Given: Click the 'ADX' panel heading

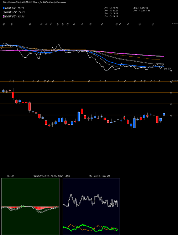Looking at the screenshot, I should tap(68, 176).
